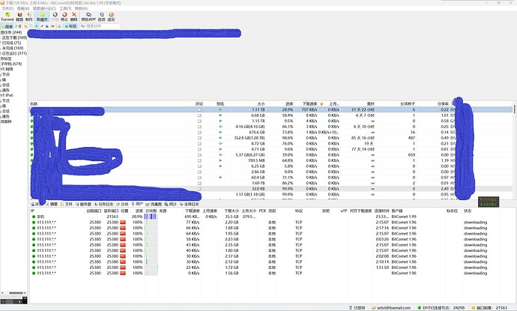Switch to the 摘要 summary tab
Viewport: 517px width, 311px height.
click(52, 204)
